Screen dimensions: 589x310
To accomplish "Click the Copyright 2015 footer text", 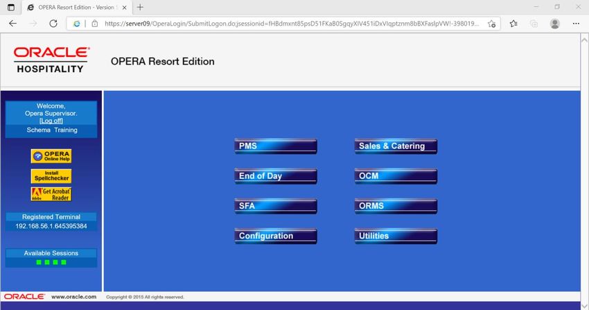I will (145, 297).
